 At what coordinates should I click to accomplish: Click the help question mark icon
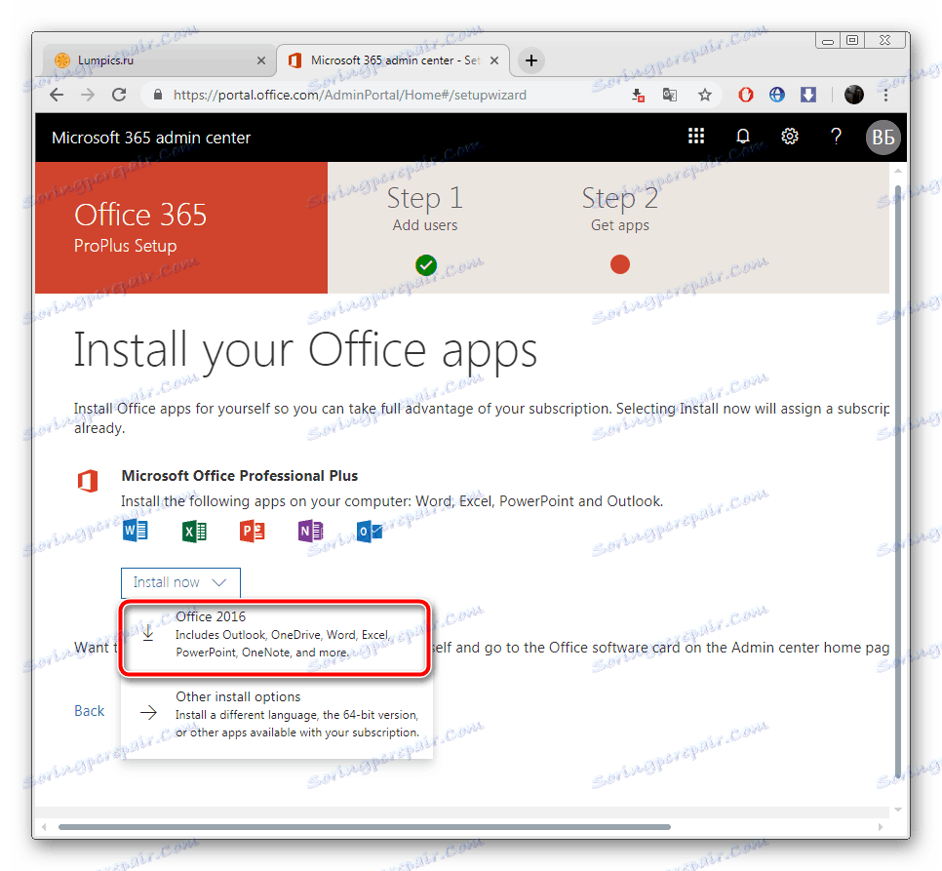point(836,137)
